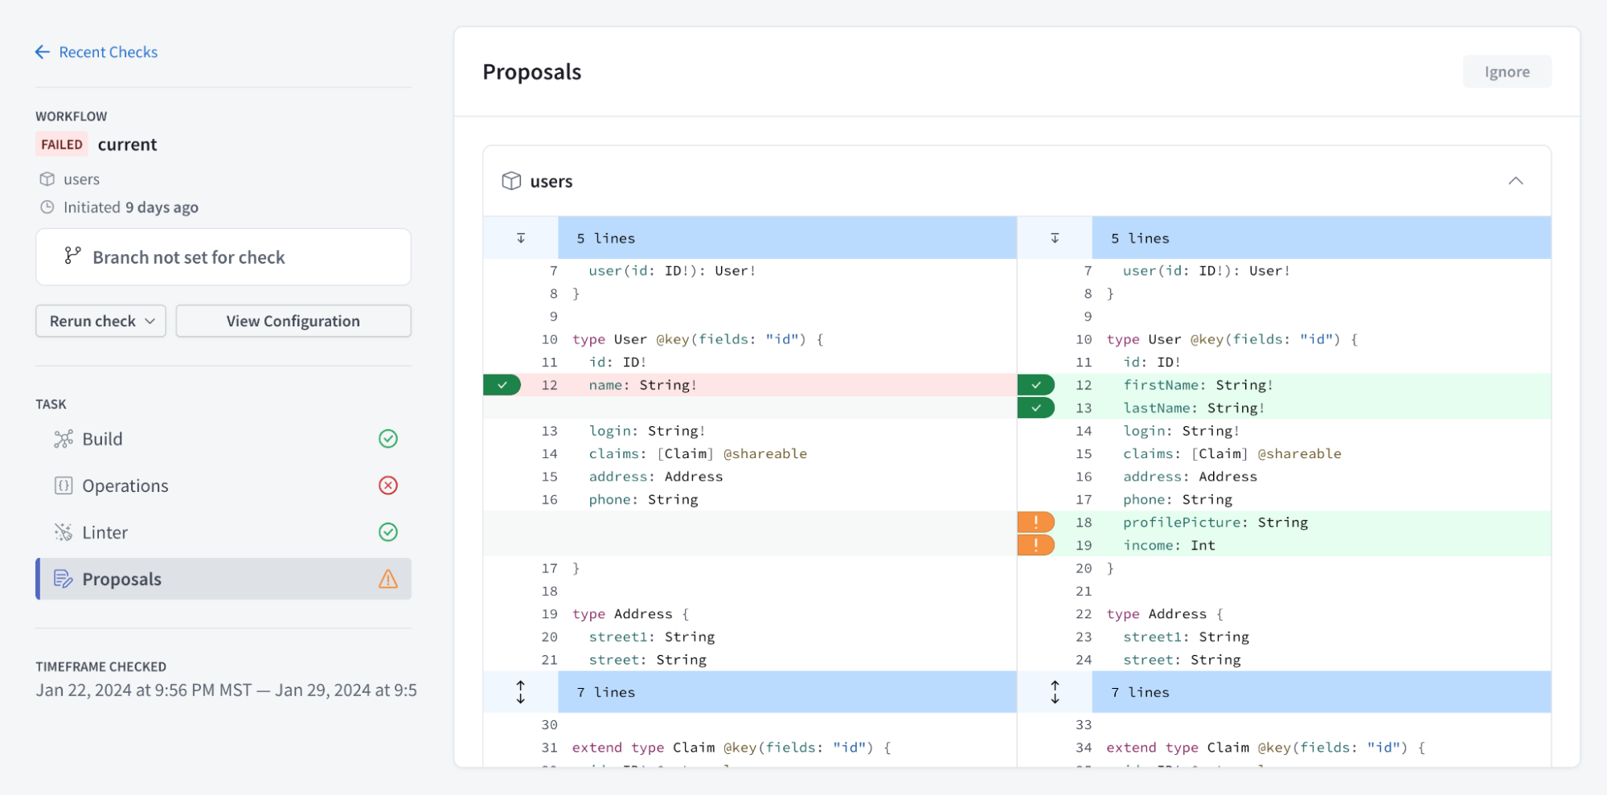Click the Operations failed X icon

(x=388, y=486)
